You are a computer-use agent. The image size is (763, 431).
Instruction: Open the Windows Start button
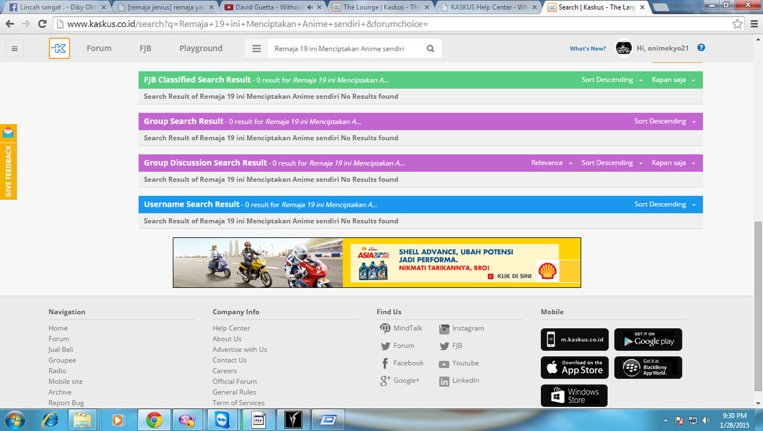[x=15, y=420]
